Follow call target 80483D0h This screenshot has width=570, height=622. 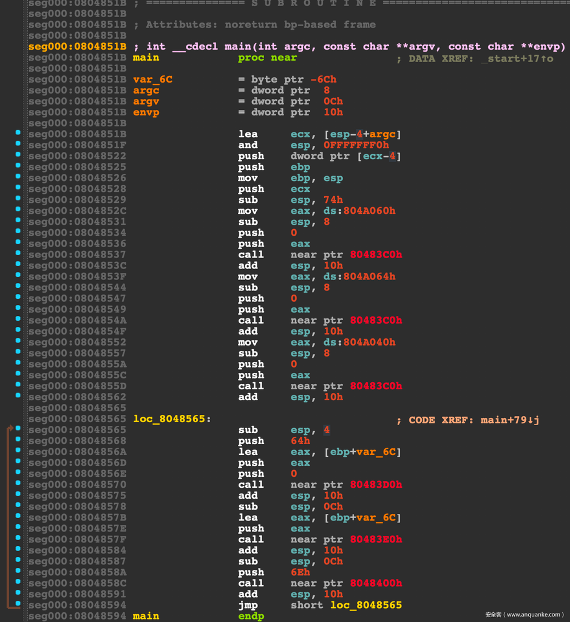click(376, 485)
